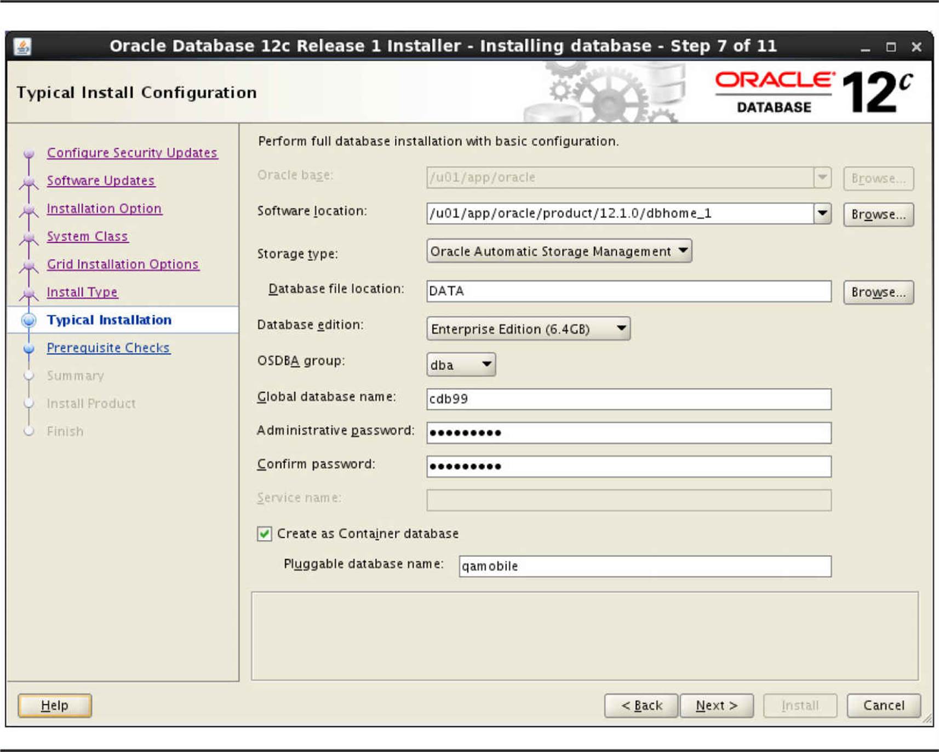
Task: Click the "Administrative password:" label
Action: click(335, 431)
